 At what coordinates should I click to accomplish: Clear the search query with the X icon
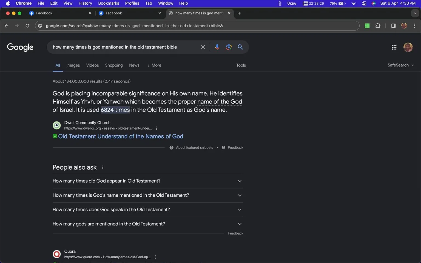pos(203,47)
